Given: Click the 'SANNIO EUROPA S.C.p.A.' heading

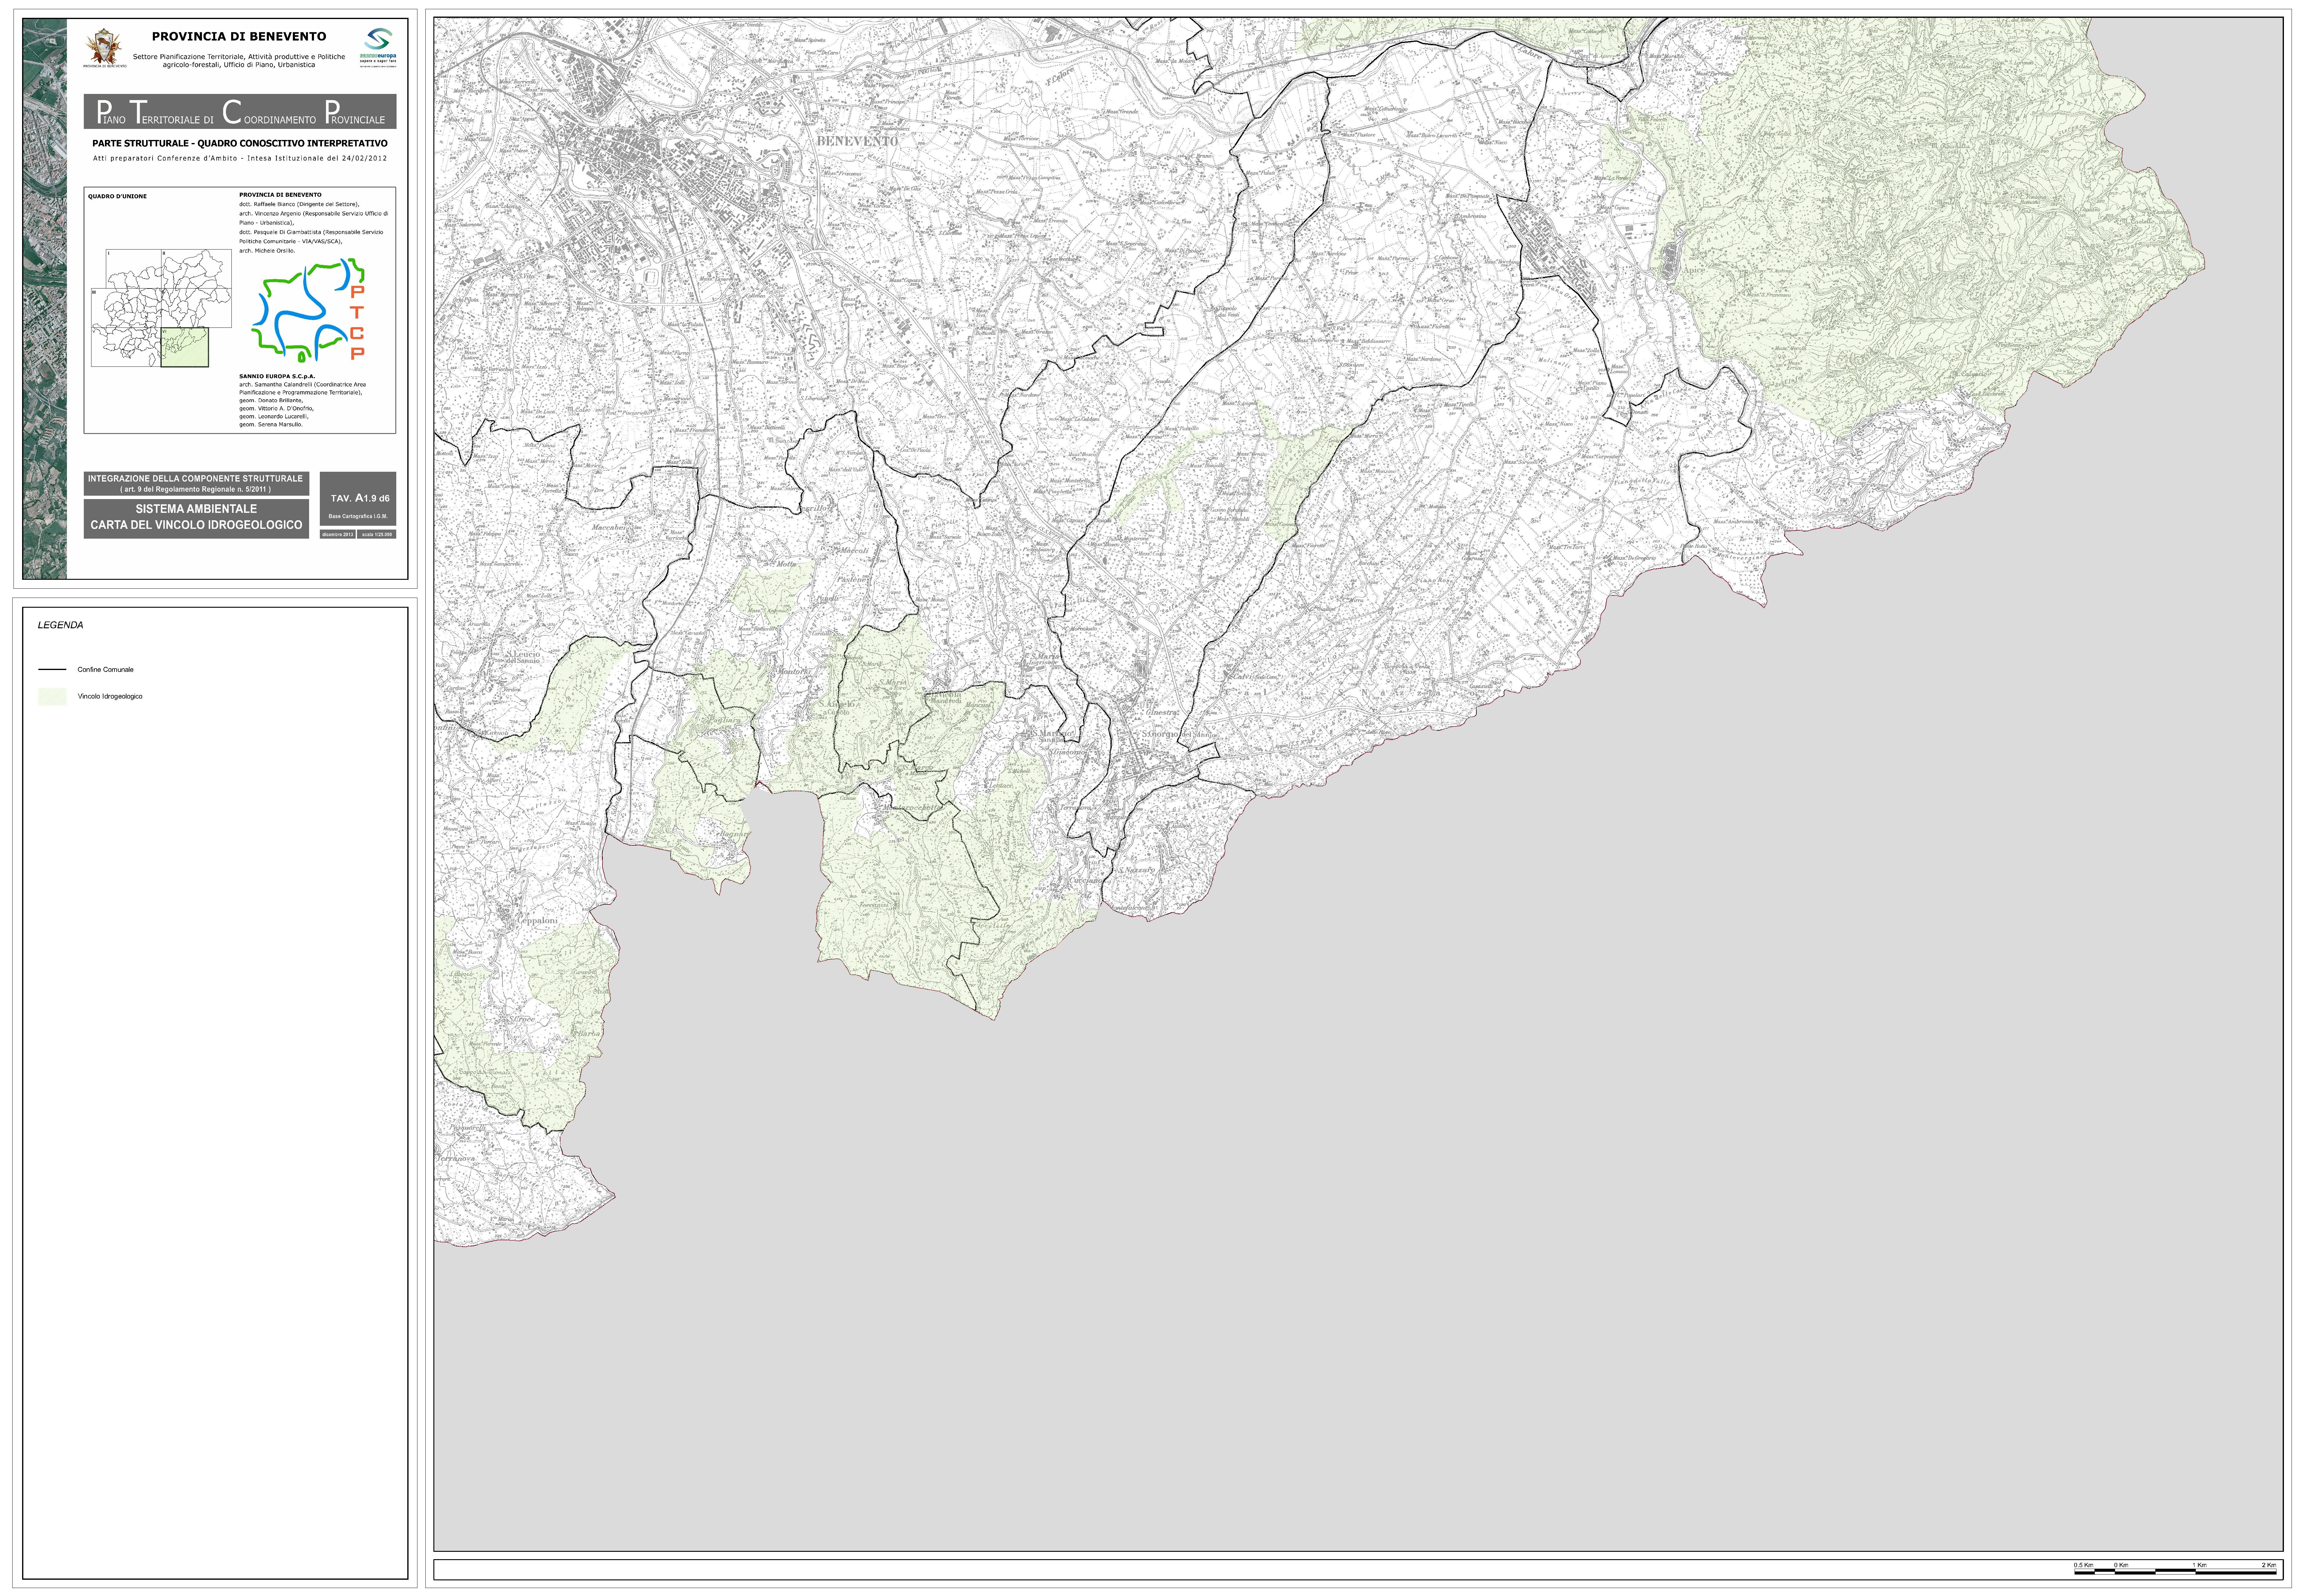Looking at the screenshot, I should (277, 376).
